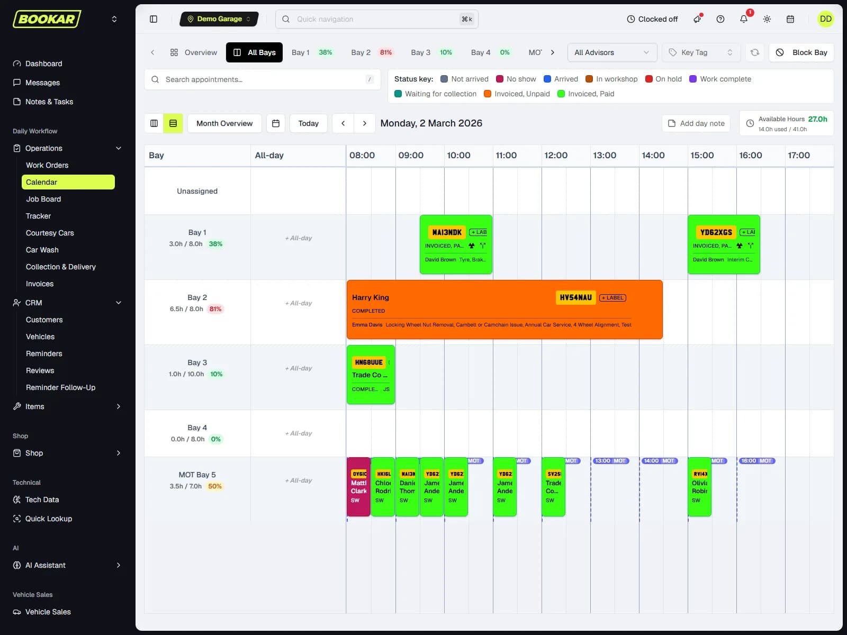Switch to the Overview tab

[x=194, y=52]
